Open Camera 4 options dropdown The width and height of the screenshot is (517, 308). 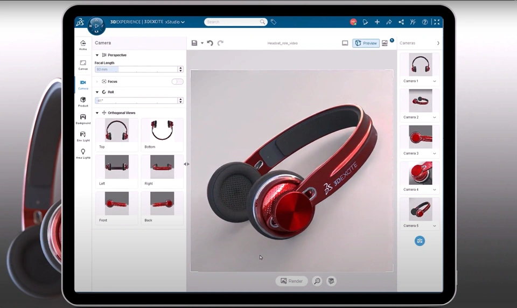(434, 190)
